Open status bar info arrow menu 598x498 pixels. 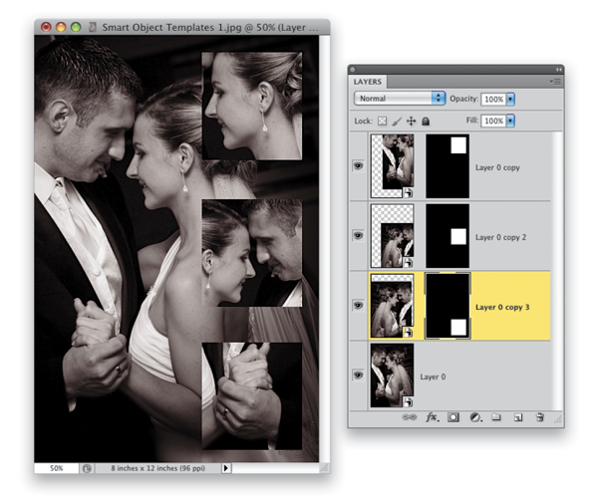[x=226, y=468]
